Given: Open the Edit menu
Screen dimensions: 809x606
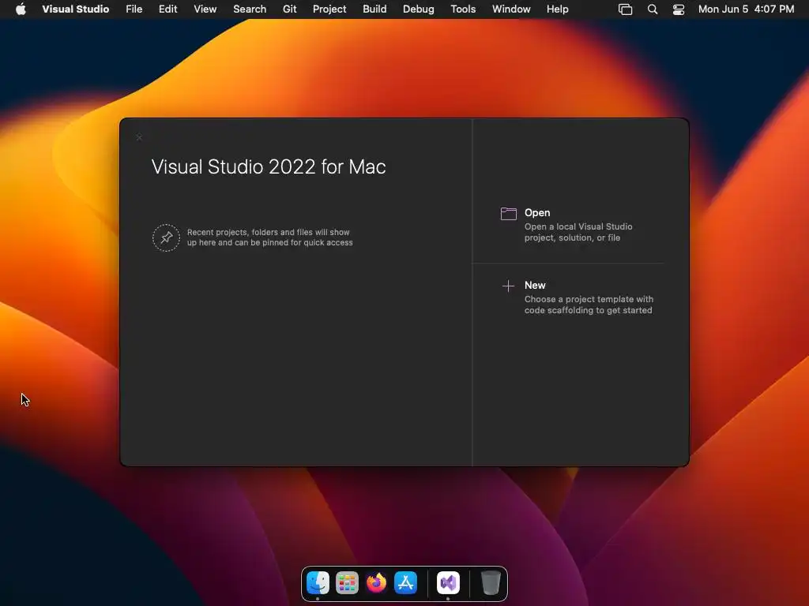Looking at the screenshot, I should (x=167, y=9).
